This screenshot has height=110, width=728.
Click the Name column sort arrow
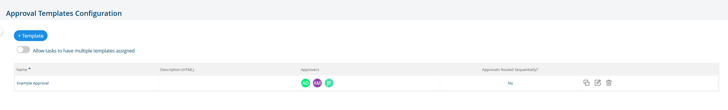click(x=29, y=69)
